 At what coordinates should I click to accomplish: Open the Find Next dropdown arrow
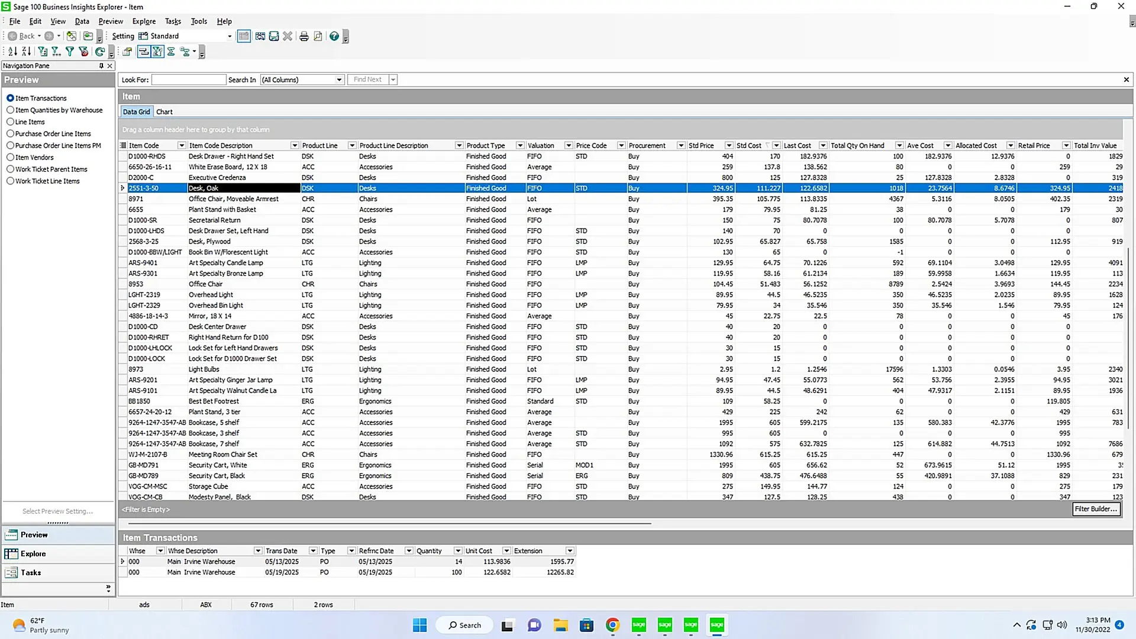coord(393,79)
